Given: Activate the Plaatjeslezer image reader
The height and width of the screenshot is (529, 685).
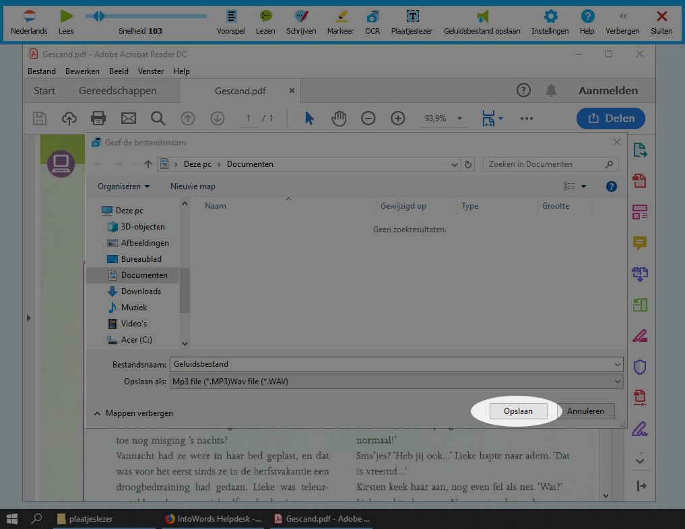Looking at the screenshot, I should pos(412,16).
